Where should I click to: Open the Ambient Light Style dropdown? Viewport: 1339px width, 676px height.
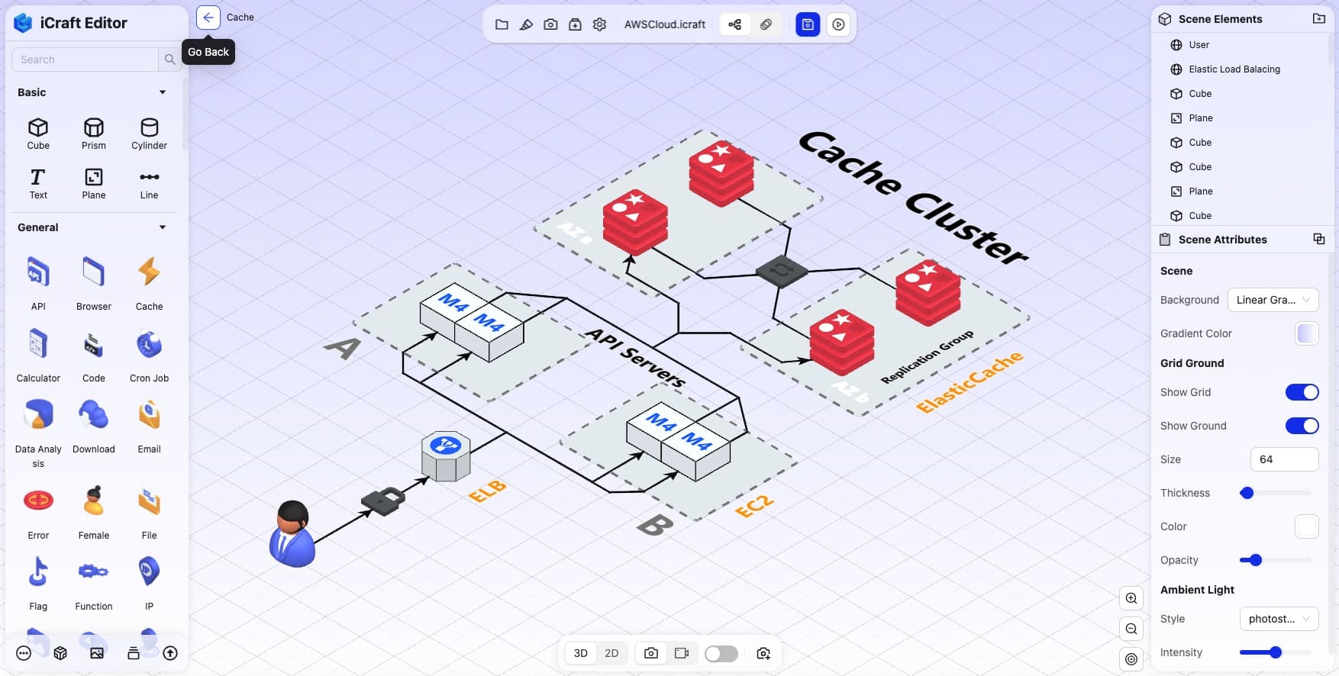1279,619
